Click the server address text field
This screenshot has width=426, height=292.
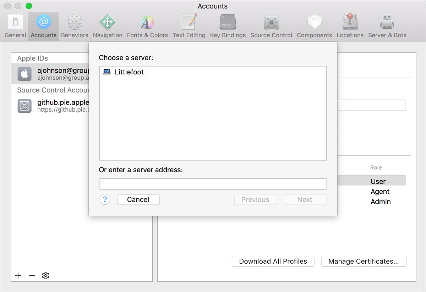click(213, 184)
